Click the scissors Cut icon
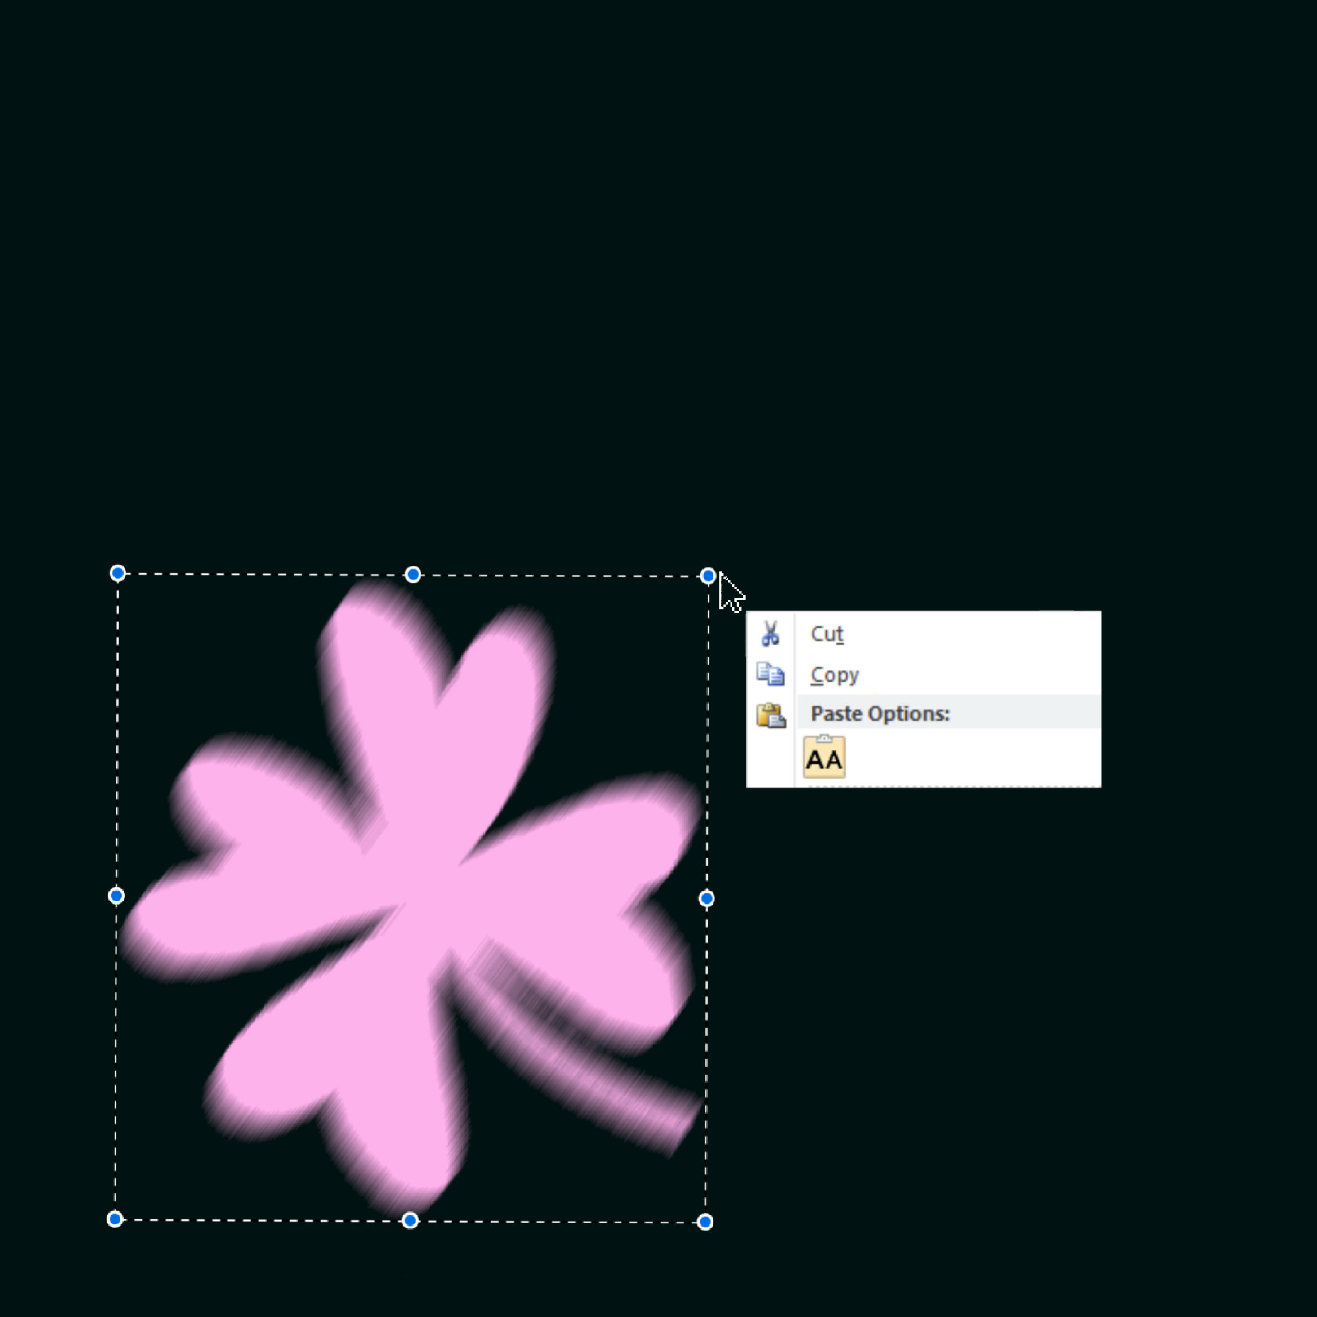1317x1317 pixels. [770, 633]
